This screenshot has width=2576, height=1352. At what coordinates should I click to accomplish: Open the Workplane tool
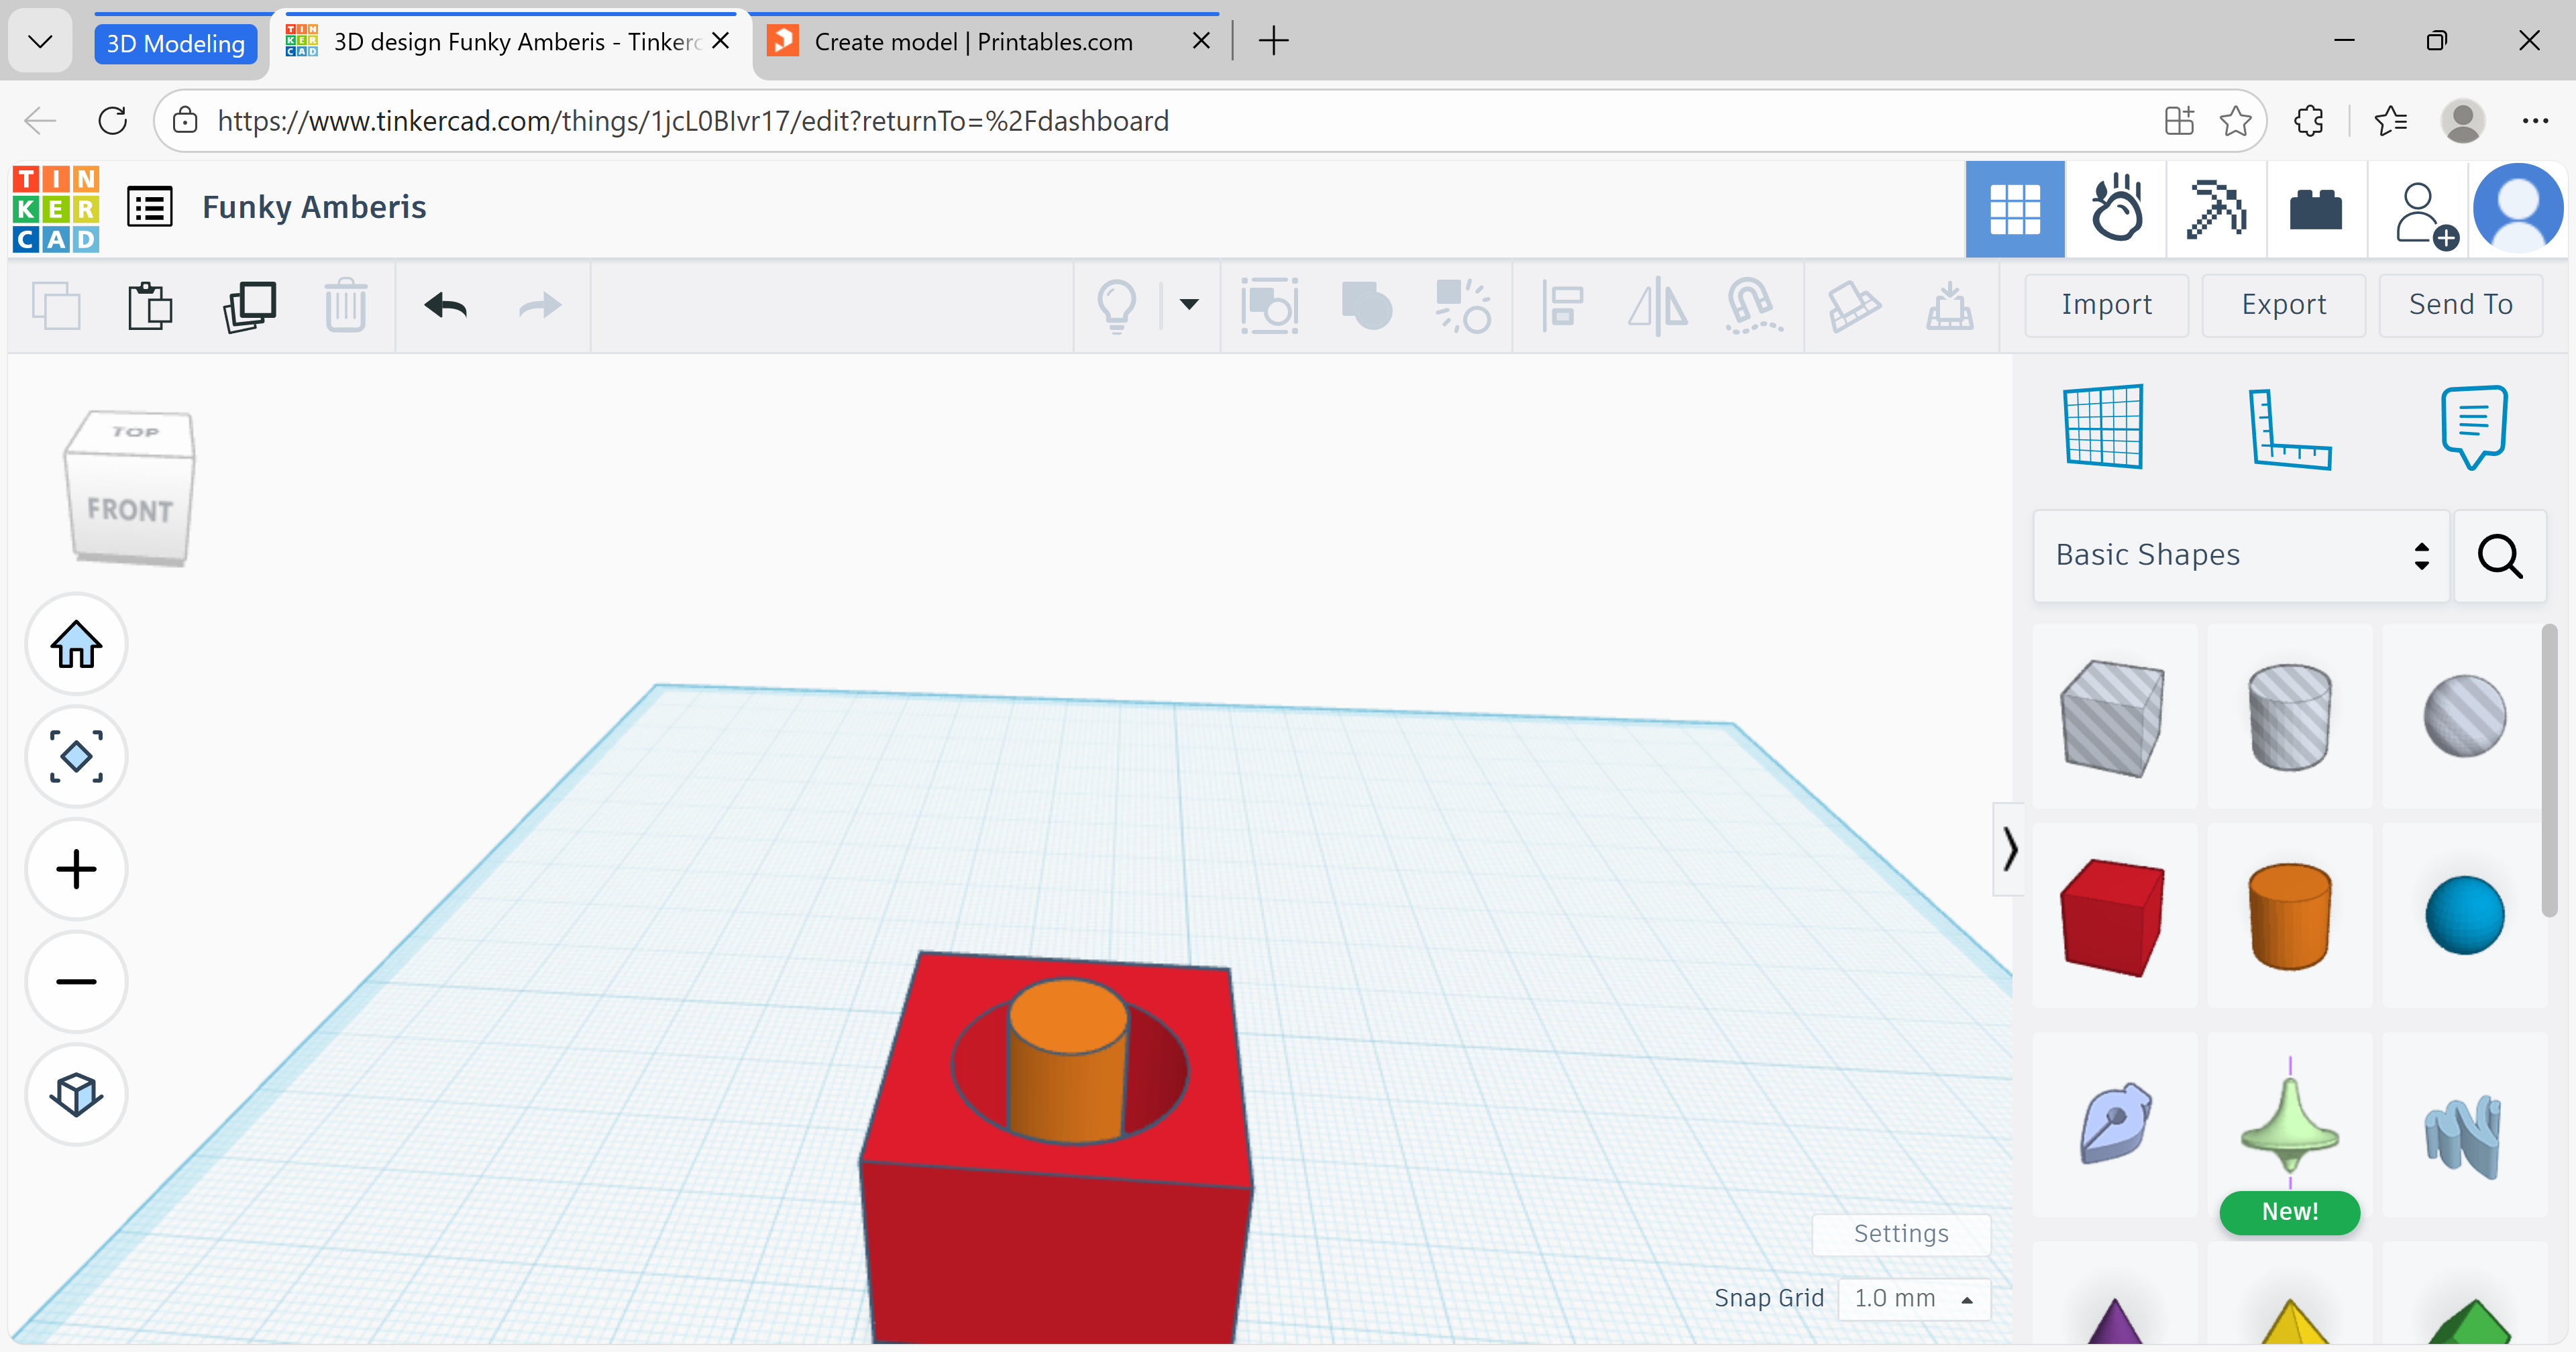pyautogui.click(x=2104, y=427)
